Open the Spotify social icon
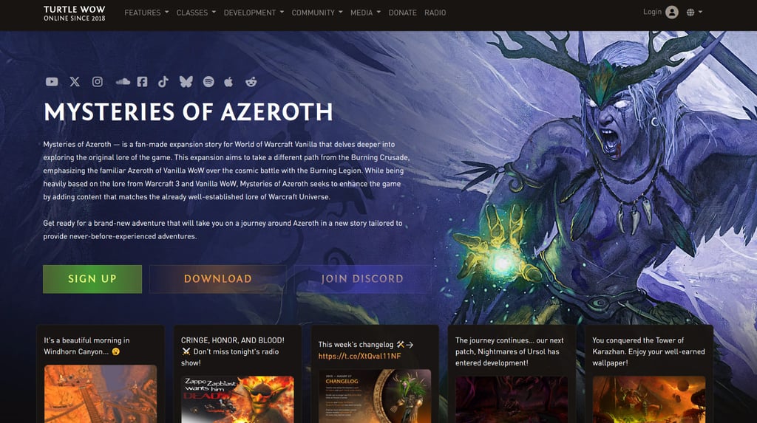The image size is (757, 423). pos(208,81)
